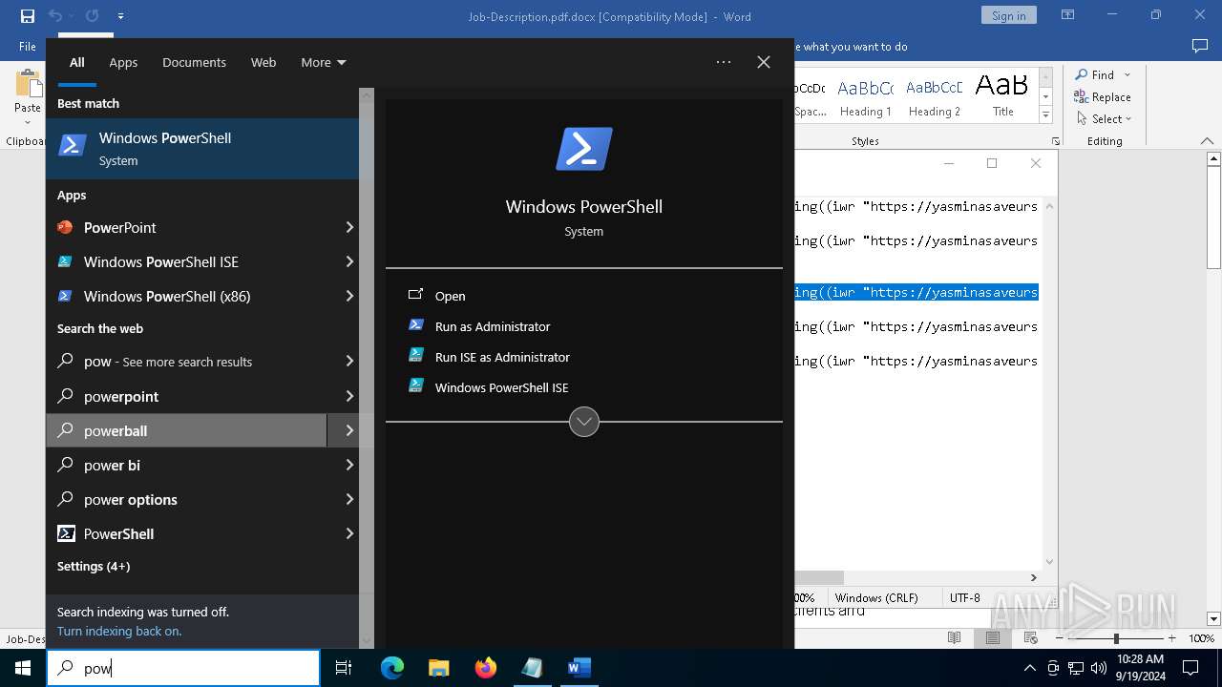Collapse the Word ribbon
Viewport: 1222px width, 687px height.
coord(1207,141)
